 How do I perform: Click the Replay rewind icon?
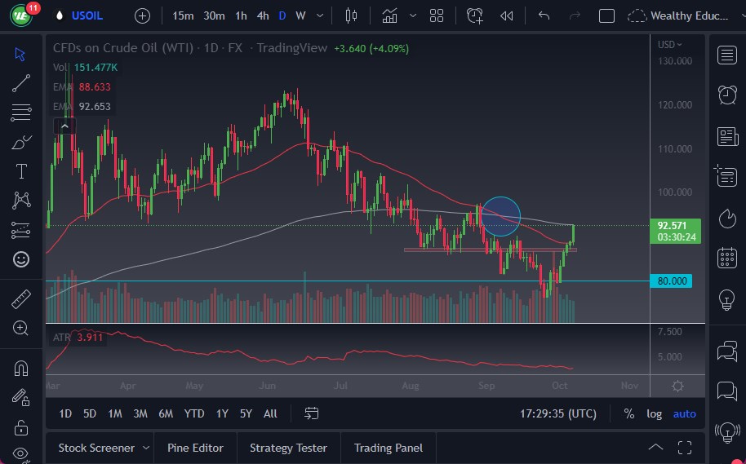507,15
